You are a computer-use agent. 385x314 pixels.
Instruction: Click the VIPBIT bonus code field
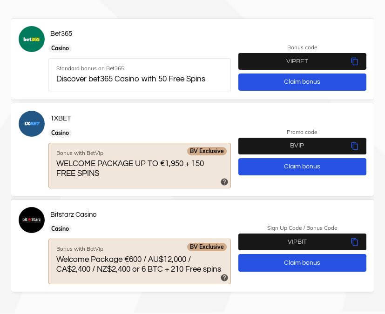click(297, 241)
